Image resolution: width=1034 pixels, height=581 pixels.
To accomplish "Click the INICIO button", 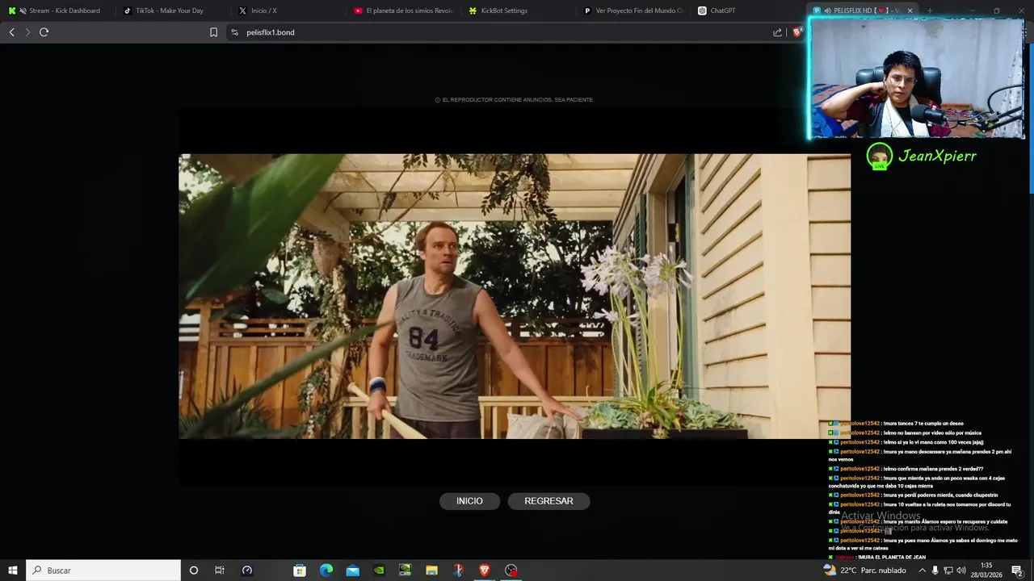I will [469, 501].
